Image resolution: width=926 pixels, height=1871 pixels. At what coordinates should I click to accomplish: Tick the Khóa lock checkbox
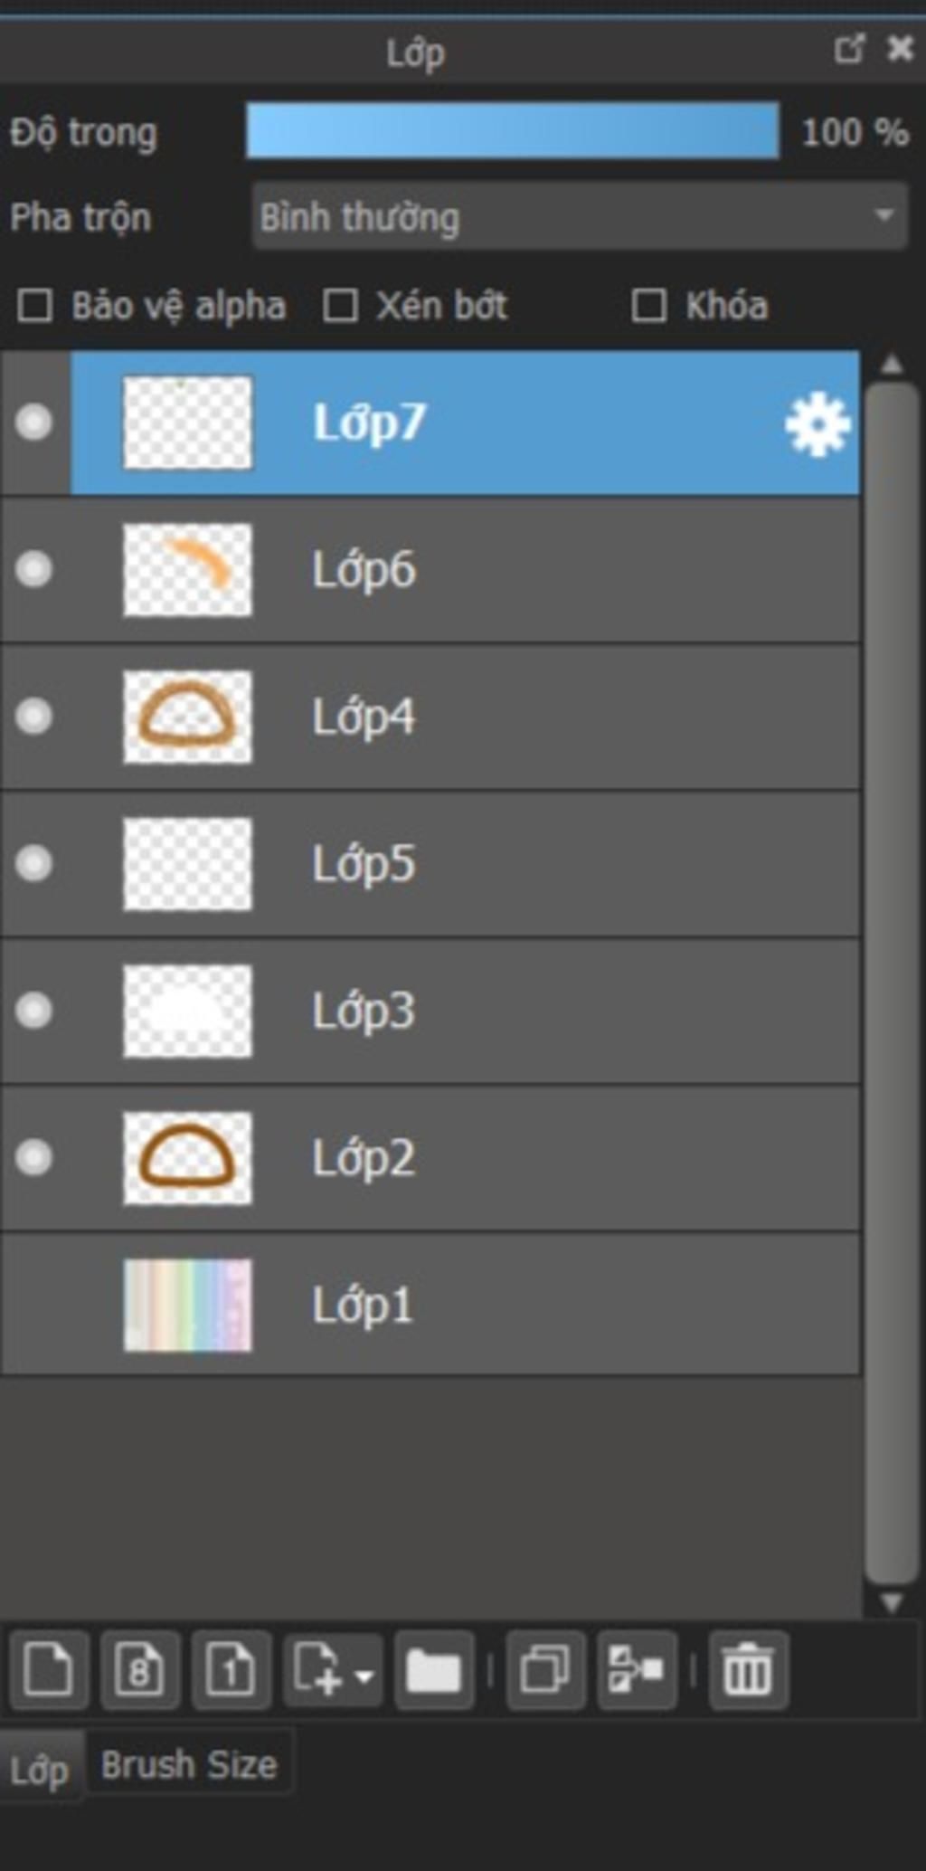click(649, 306)
